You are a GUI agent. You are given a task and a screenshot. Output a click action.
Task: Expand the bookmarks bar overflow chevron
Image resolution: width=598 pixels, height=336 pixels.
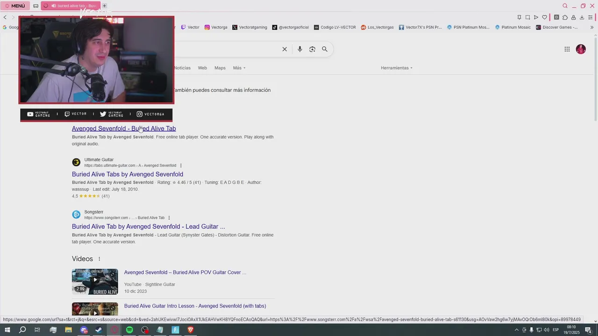(592, 27)
